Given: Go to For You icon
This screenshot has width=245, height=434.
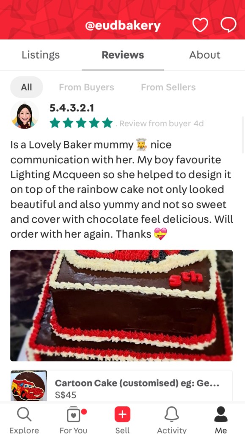Looking at the screenshot, I should pyautogui.click(x=74, y=414).
